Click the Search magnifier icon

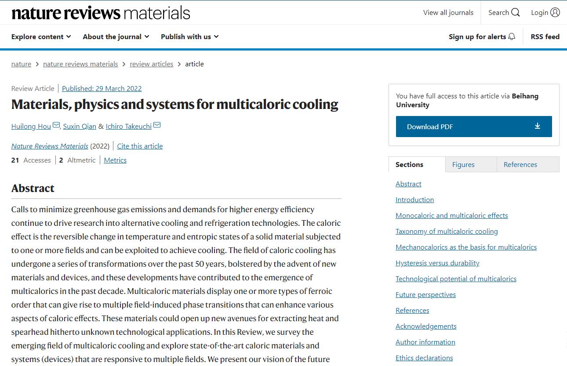point(516,12)
